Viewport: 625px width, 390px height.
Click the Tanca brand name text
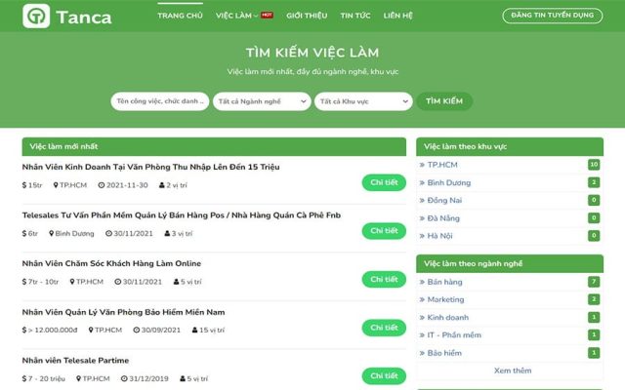click(x=84, y=18)
